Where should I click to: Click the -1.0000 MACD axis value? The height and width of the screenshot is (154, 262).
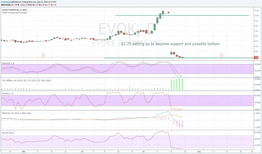(257, 127)
